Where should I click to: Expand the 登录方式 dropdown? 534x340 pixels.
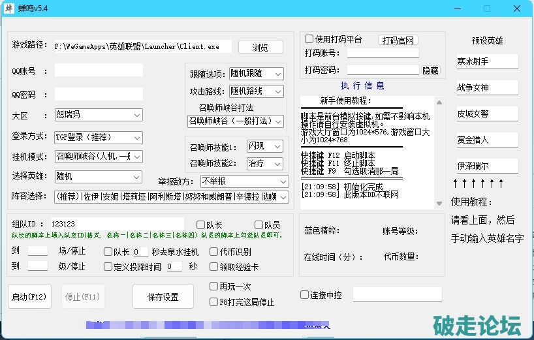point(98,138)
